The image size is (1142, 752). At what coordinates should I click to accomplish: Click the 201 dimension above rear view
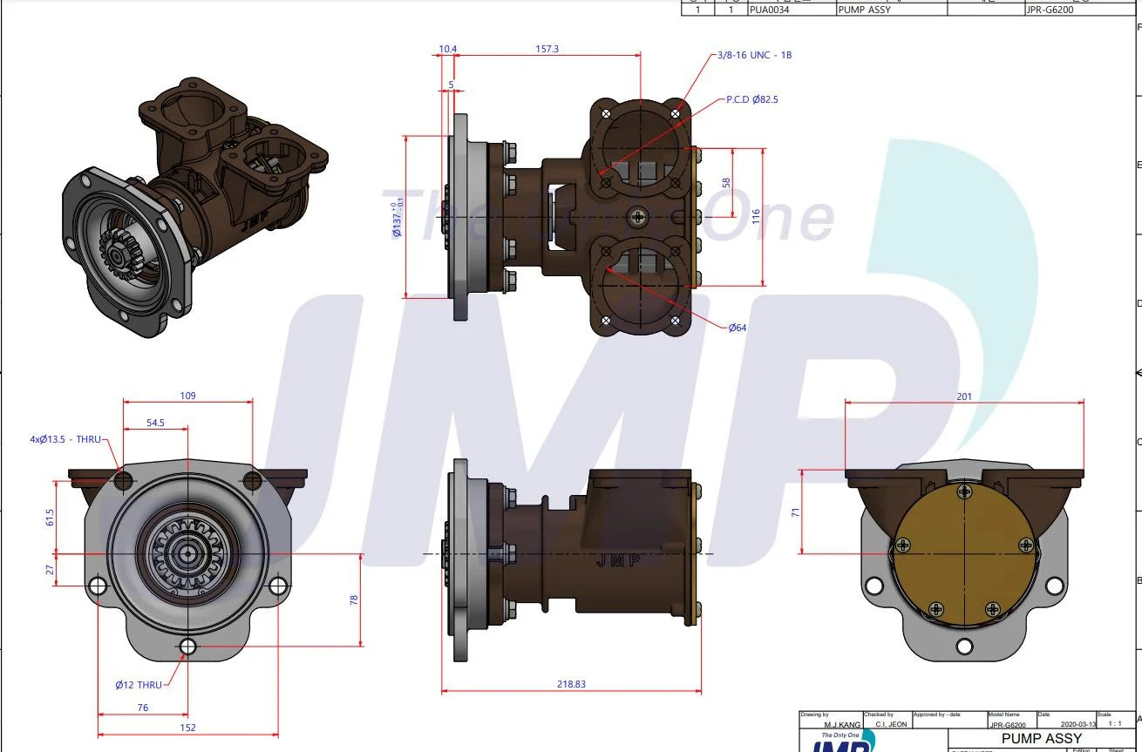click(964, 396)
